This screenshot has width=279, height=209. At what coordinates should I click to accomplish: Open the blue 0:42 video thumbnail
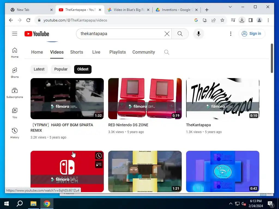pos(223,171)
